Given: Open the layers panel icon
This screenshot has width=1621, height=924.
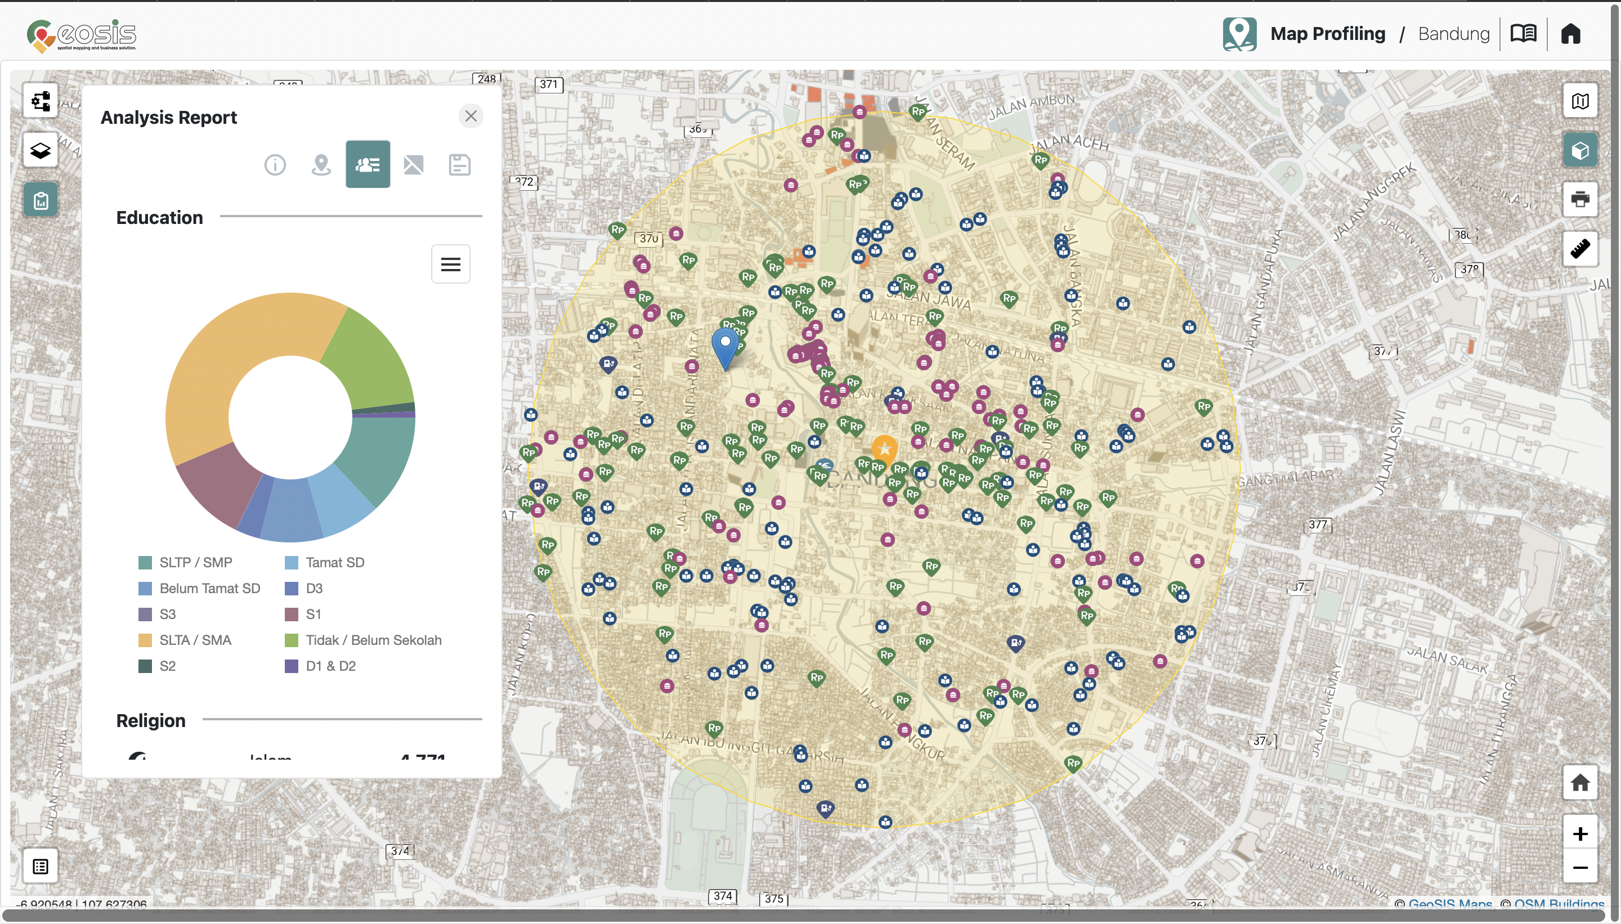Looking at the screenshot, I should click(x=41, y=150).
